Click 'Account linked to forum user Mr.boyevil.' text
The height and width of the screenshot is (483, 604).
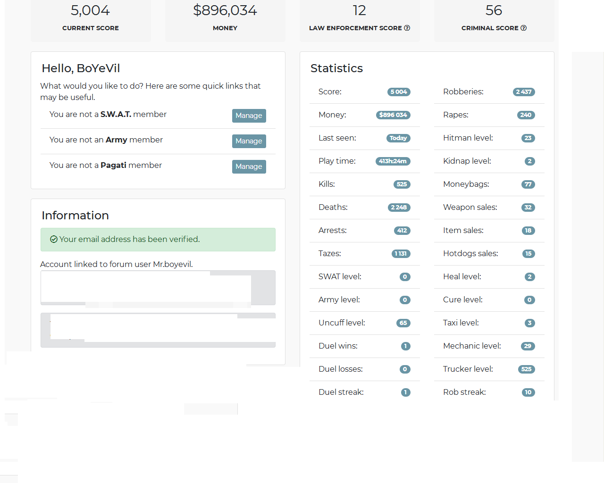pyautogui.click(x=117, y=264)
